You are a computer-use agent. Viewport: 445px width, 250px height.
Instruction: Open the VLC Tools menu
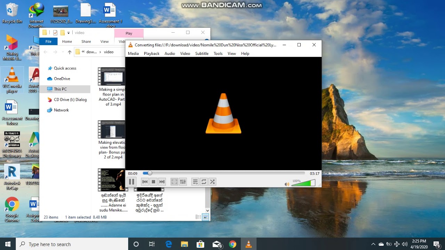pos(218,53)
